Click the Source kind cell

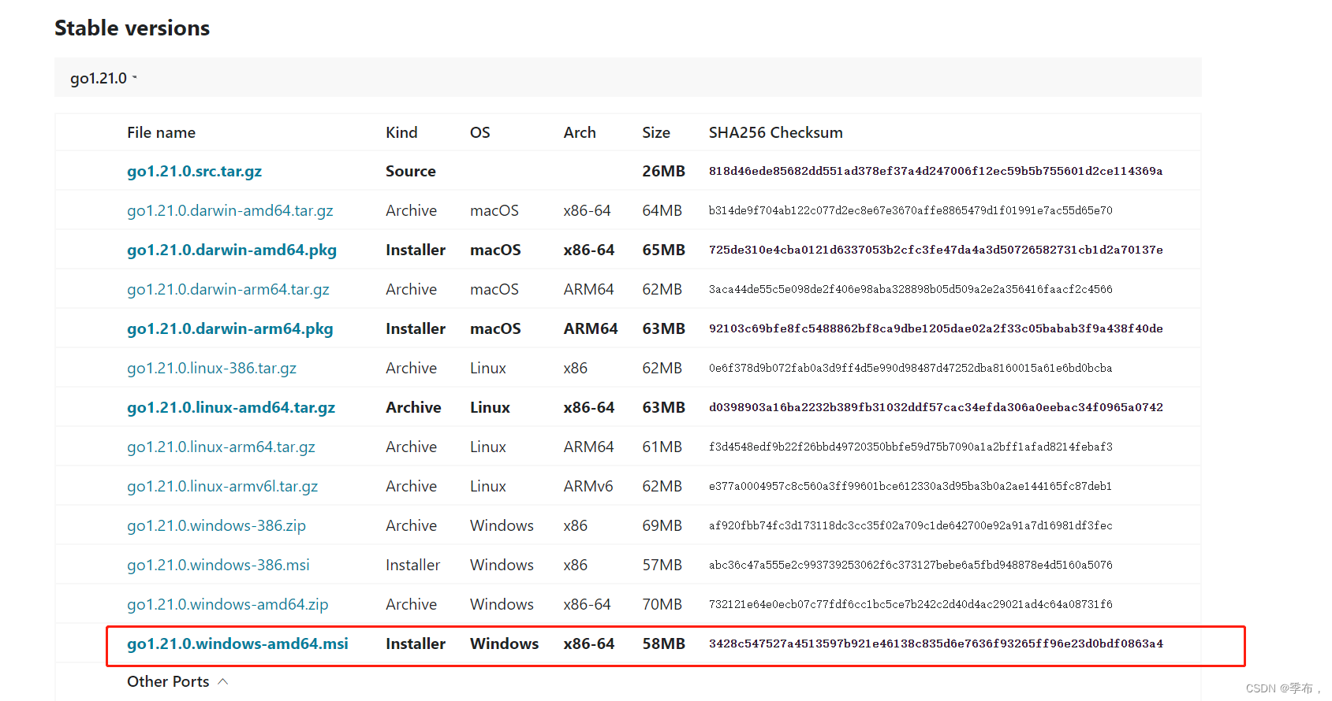(410, 171)
